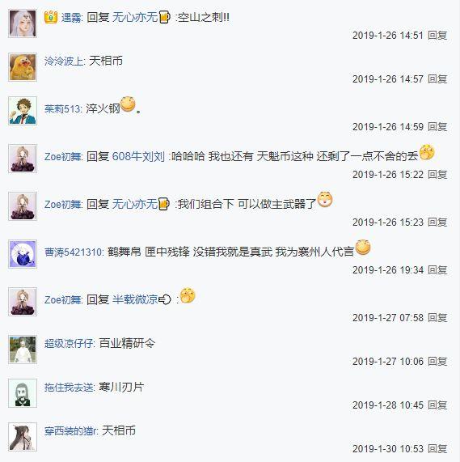Click laughing emoji after 可以做主武器了

coord(325,200)
